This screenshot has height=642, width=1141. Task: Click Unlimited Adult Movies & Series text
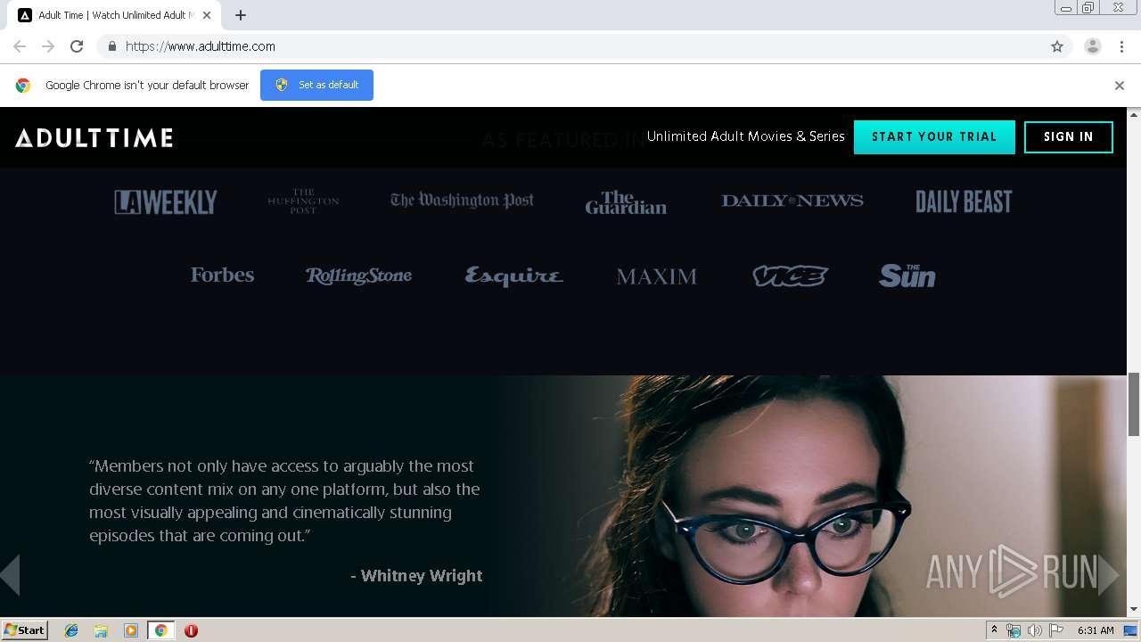click(746, 136)
